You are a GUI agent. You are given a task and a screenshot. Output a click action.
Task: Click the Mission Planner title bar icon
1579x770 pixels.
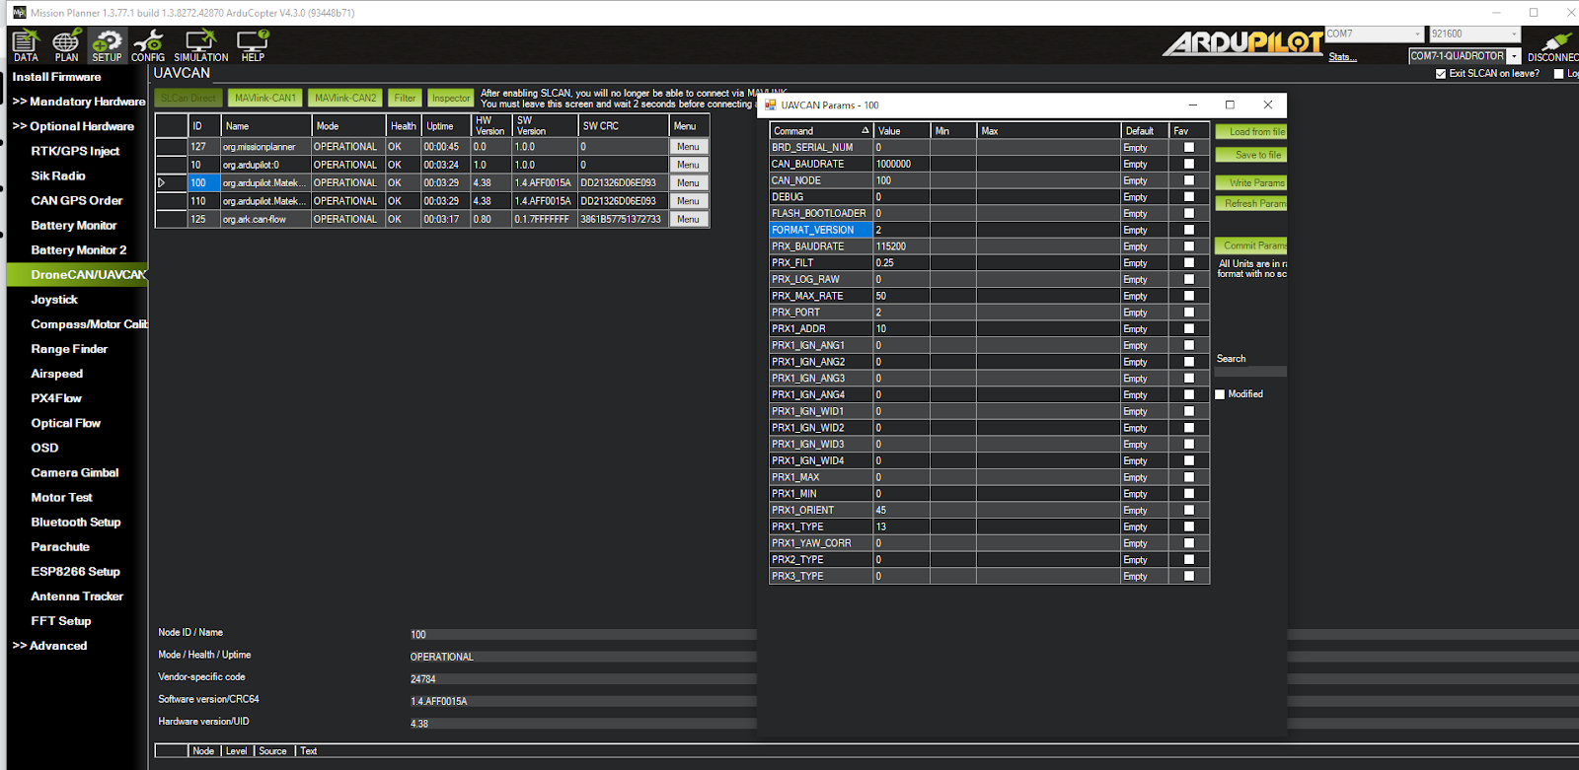pyautogui.click(x=19, y=13)
